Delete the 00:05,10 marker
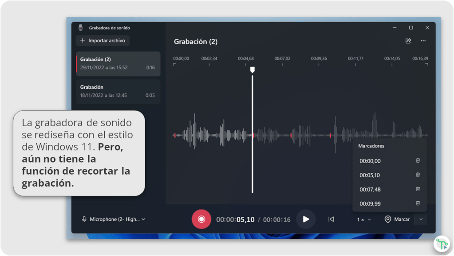 click(x=418, y=175)
